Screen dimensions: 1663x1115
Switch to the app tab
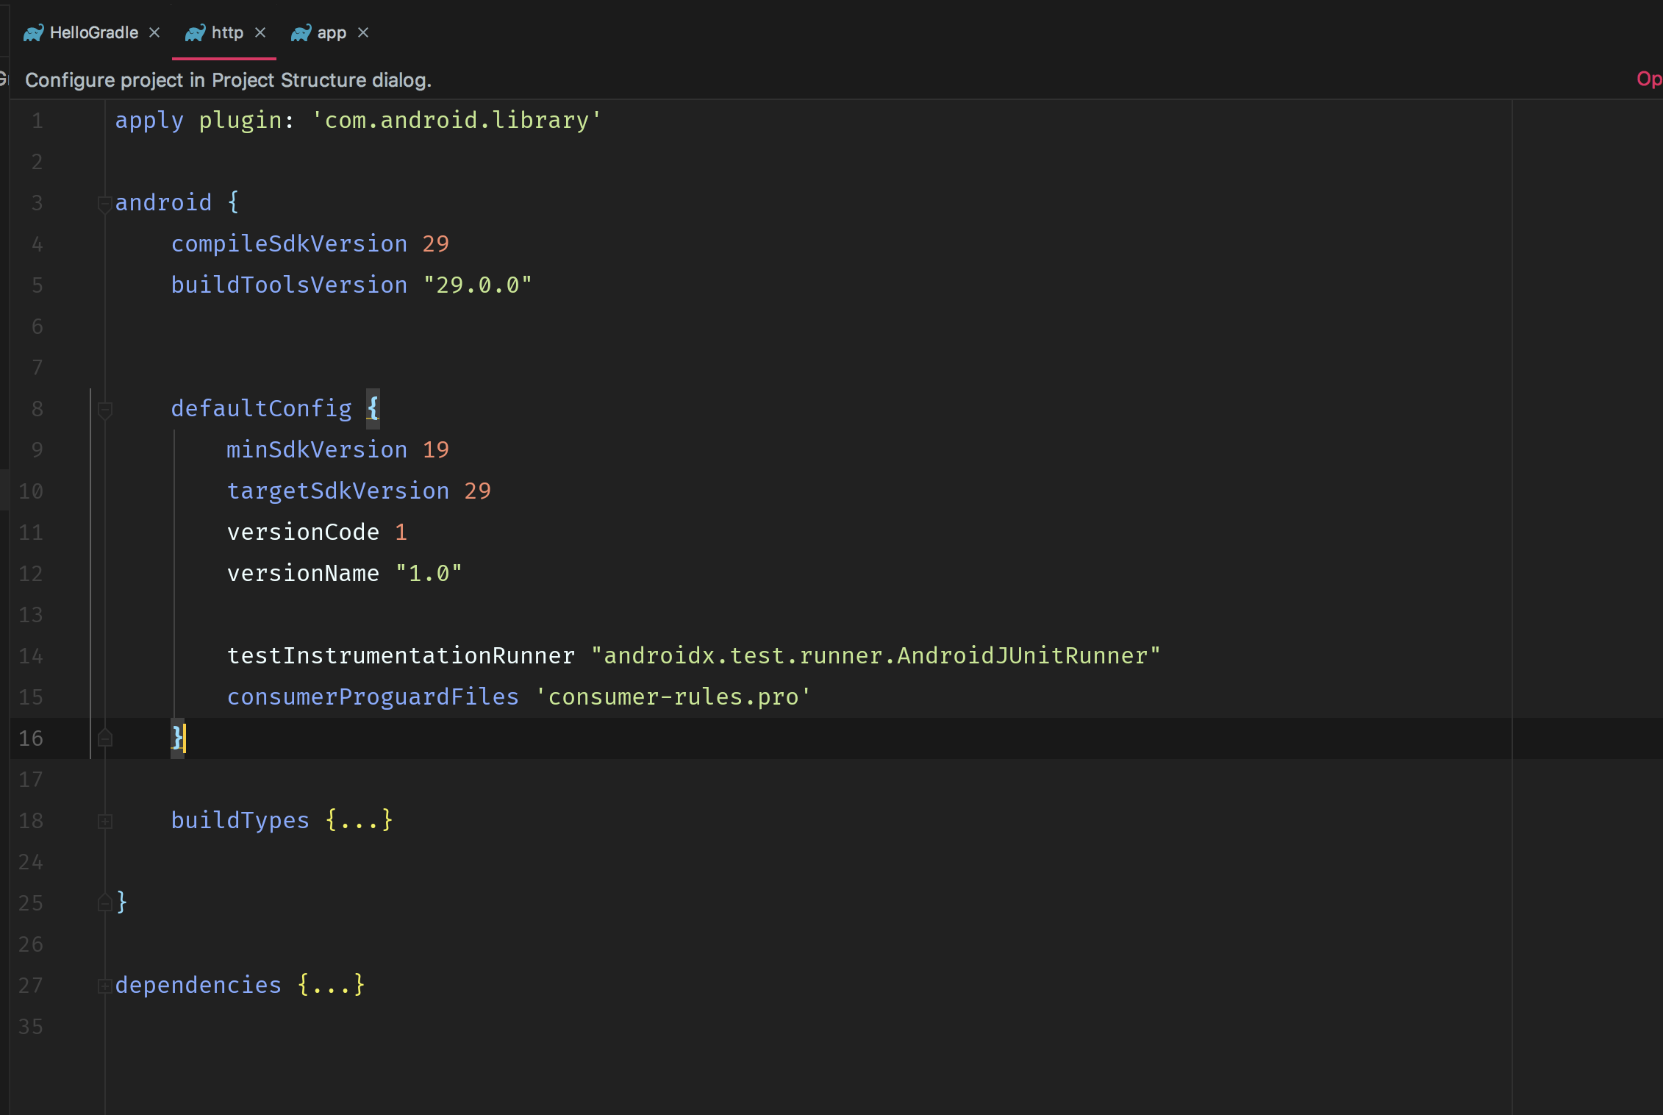coord(331,33)
